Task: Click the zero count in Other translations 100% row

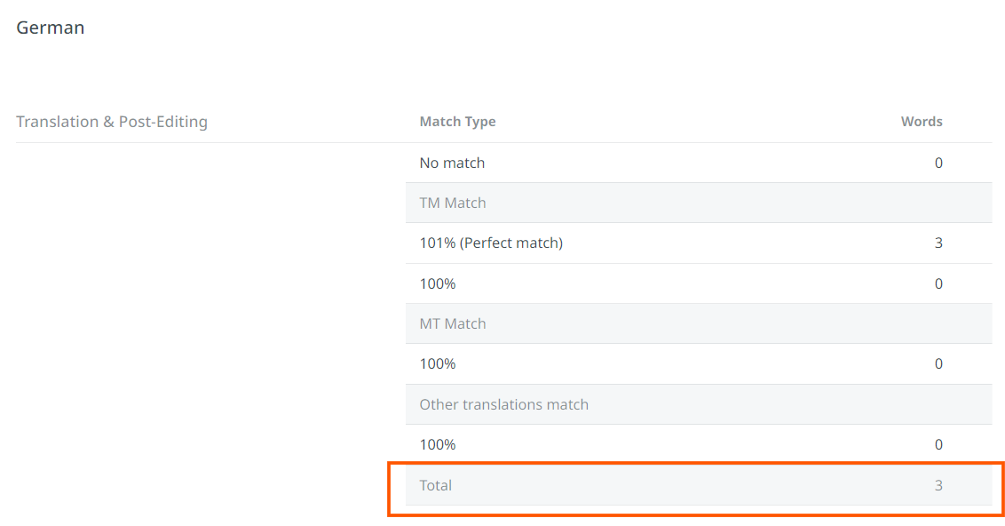Action: click(938, 444)
